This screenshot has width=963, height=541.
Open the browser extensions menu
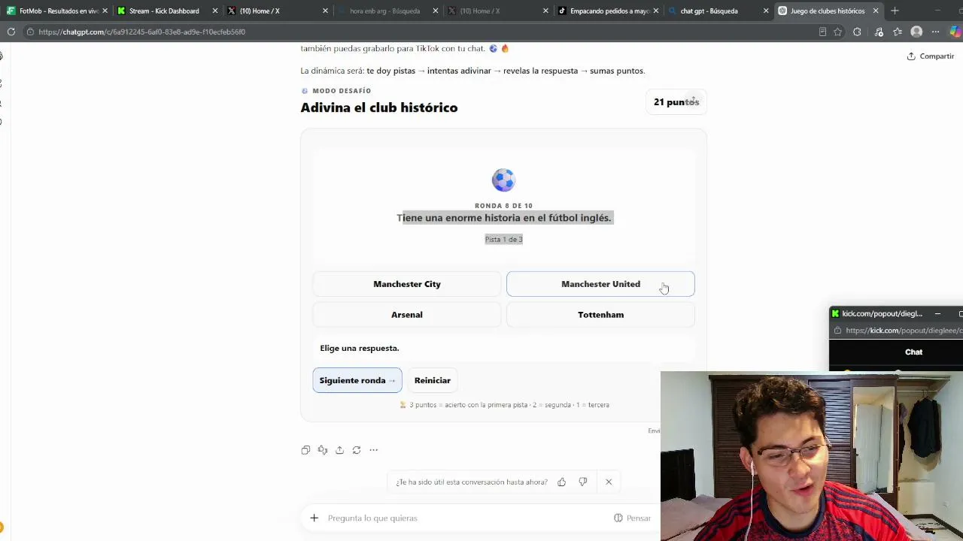(x=857, y=32)
